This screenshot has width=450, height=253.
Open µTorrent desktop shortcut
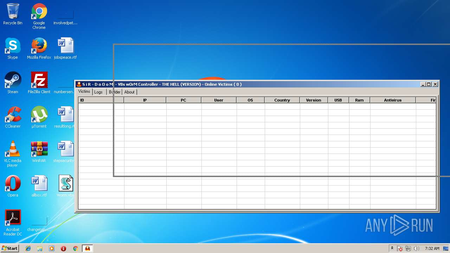point(39,117)
